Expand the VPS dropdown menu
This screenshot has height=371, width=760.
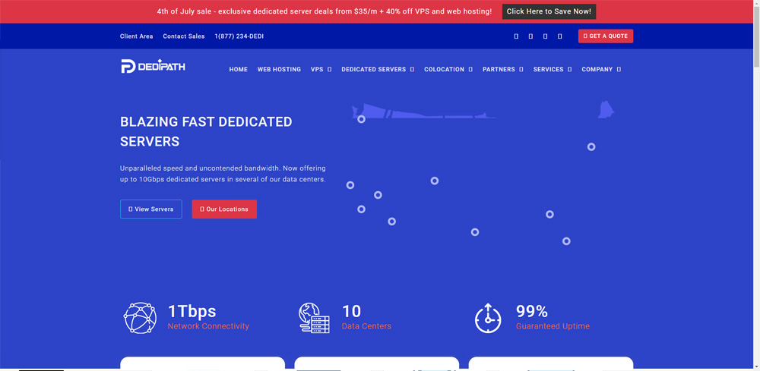coord(321,69)
